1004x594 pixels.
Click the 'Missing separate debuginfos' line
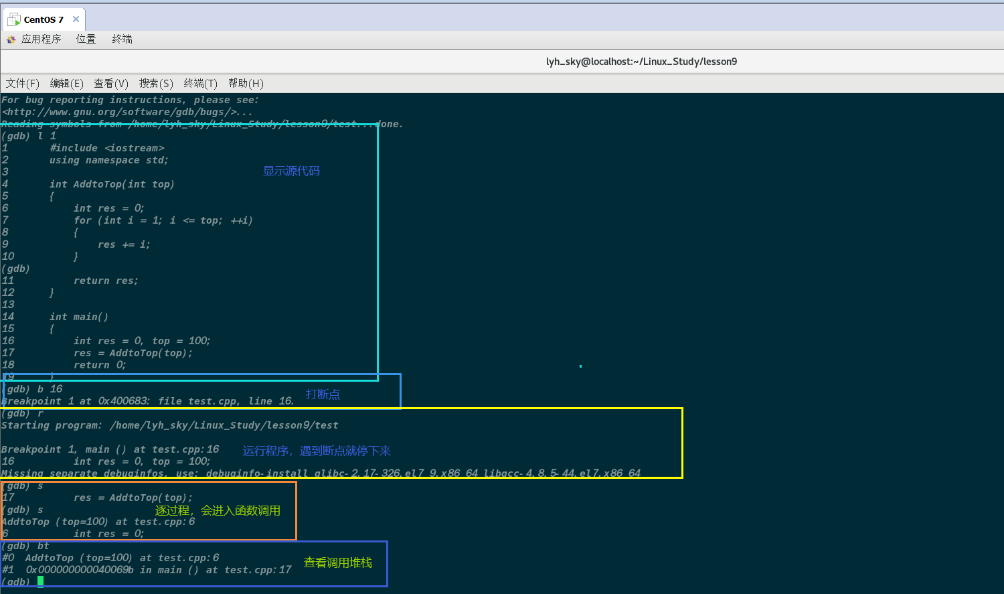click(321, 473)
